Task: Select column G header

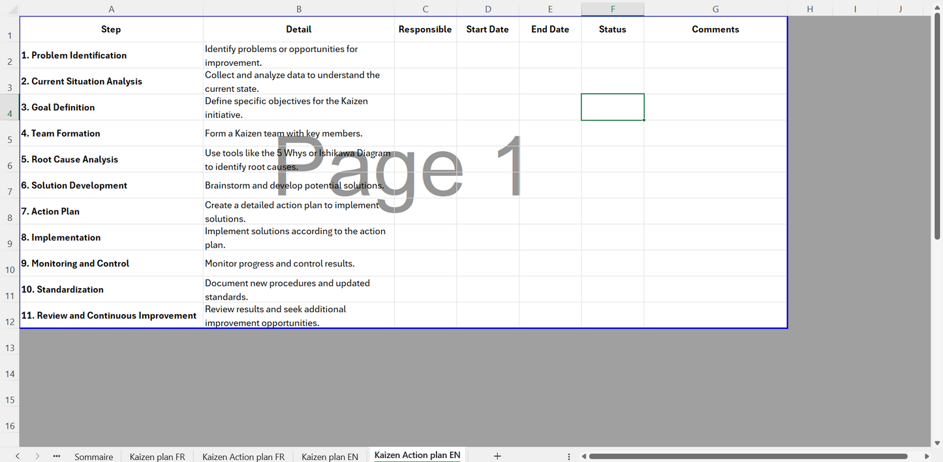Action: 715,9
